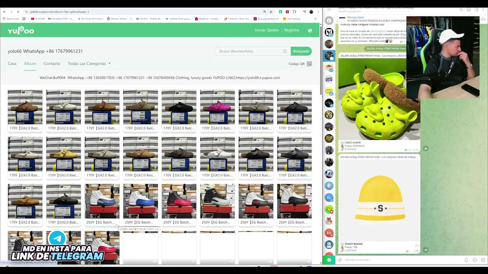Click Registro link on Yupoo header
488x274 pixels.
pyautogui.click(x=292, y=30)
